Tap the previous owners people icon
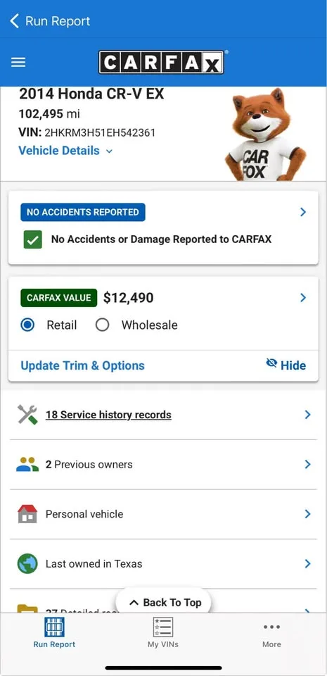 coord(27,464)
